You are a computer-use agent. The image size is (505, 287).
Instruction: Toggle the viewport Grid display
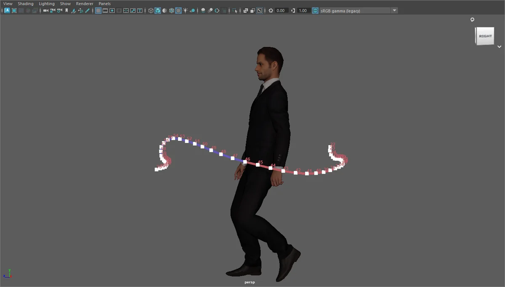click(x=98, y=11)
